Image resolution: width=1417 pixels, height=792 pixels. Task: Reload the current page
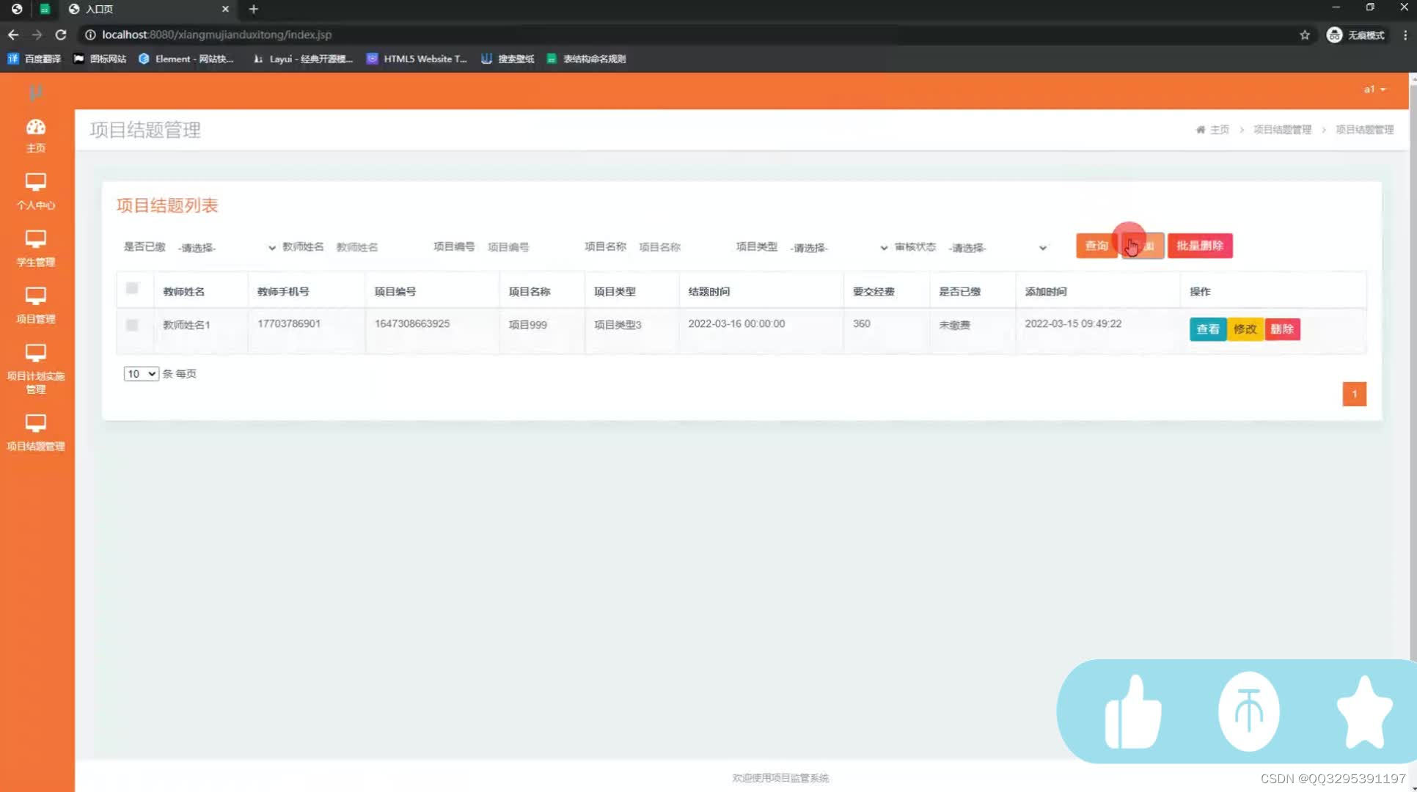pyautogui.click(x=61, y=34)
